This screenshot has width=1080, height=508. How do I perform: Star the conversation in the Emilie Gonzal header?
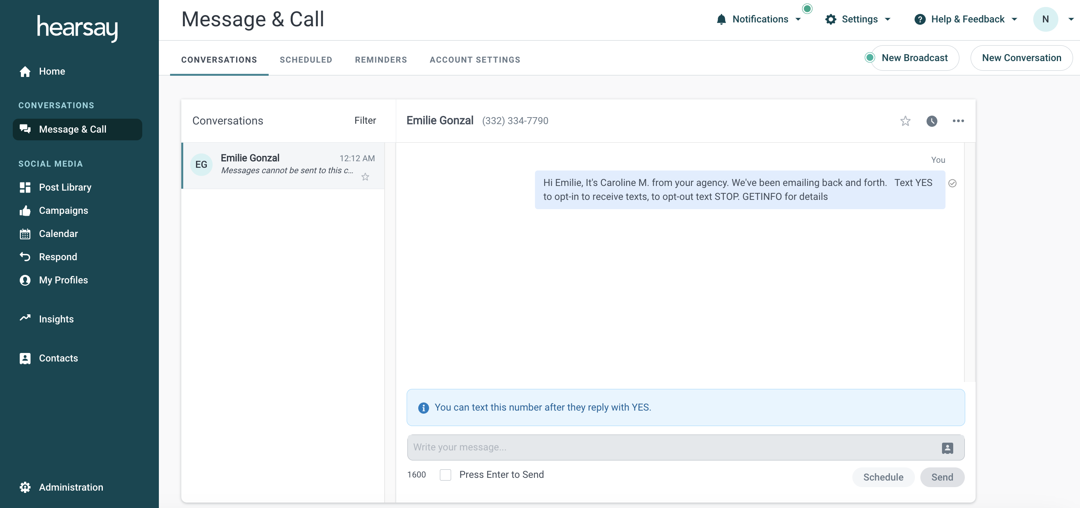tap(905, 121)
